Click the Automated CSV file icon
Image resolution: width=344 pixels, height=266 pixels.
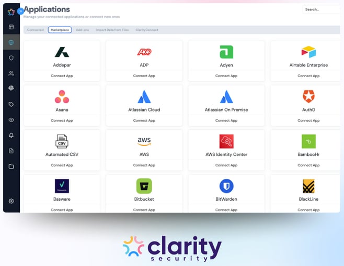coord(62,141)
